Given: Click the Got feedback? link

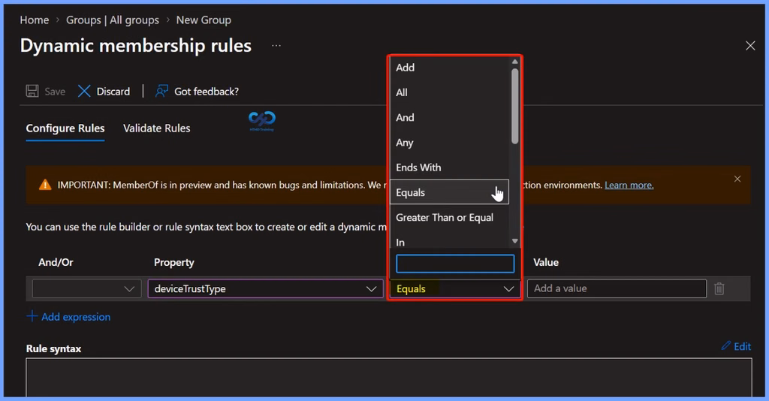Looking at the screenshot, I should point(207,92).
